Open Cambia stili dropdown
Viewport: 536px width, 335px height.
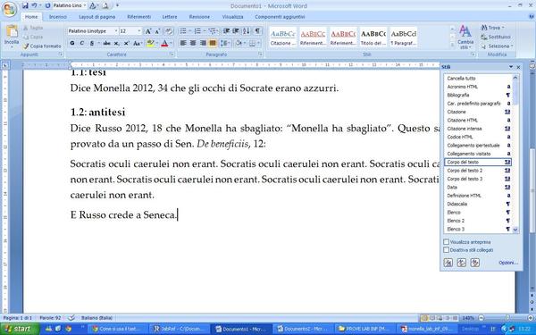[465, 37]
